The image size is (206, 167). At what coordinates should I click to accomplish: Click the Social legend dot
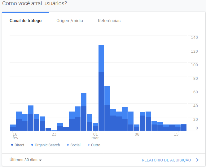coord(68,145)
